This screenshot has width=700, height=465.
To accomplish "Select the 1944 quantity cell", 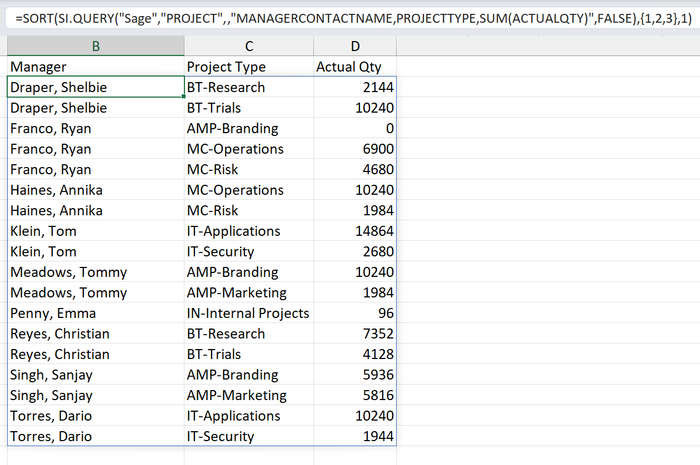I will tap(355, 436).
